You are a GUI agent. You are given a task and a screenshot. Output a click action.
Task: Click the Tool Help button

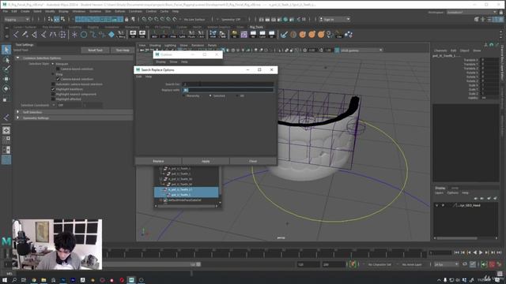point(123,50)
